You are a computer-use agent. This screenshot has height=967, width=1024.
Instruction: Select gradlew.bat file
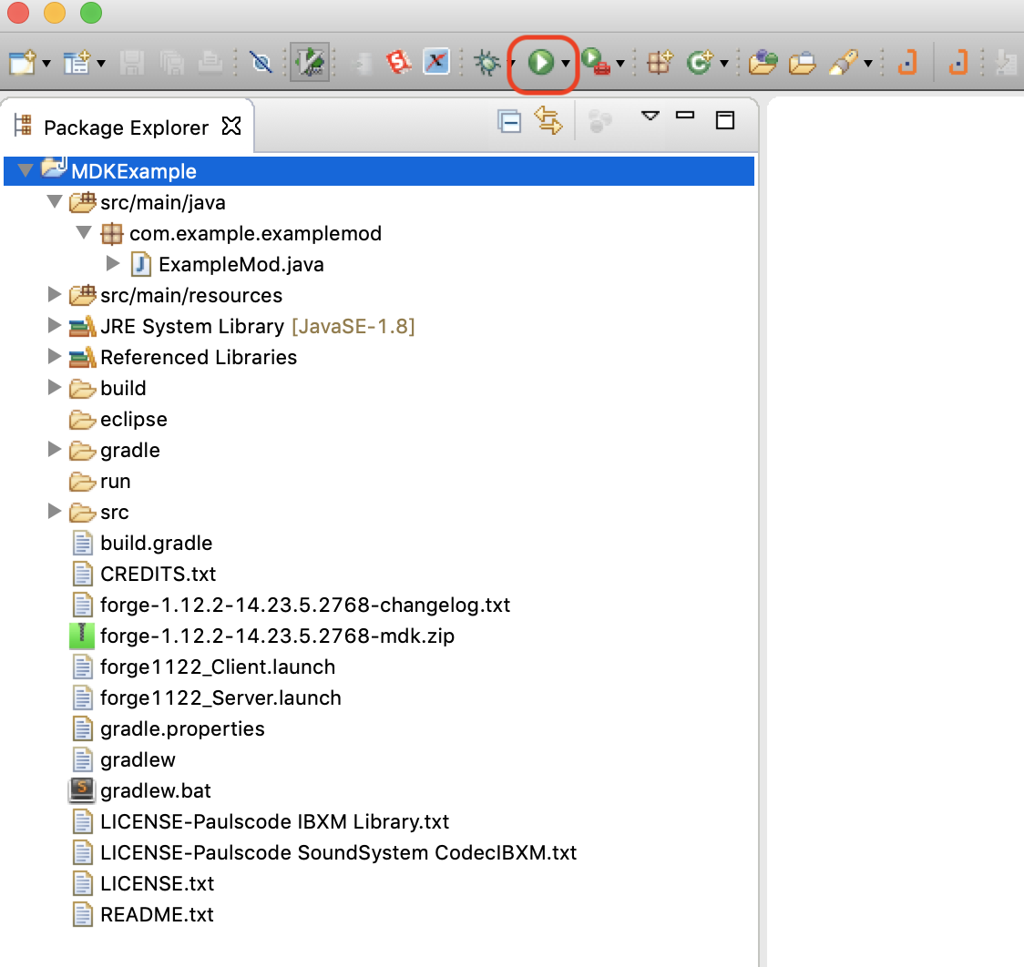(x=156, y=791)
